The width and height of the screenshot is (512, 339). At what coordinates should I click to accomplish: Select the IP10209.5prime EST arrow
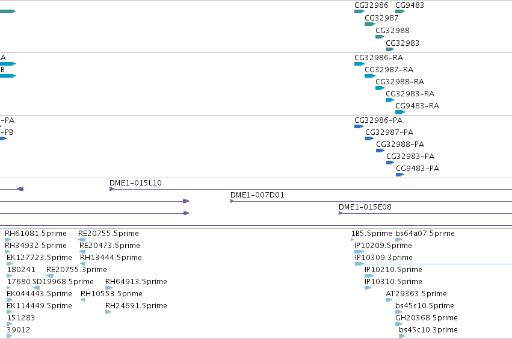pos(359,252)
